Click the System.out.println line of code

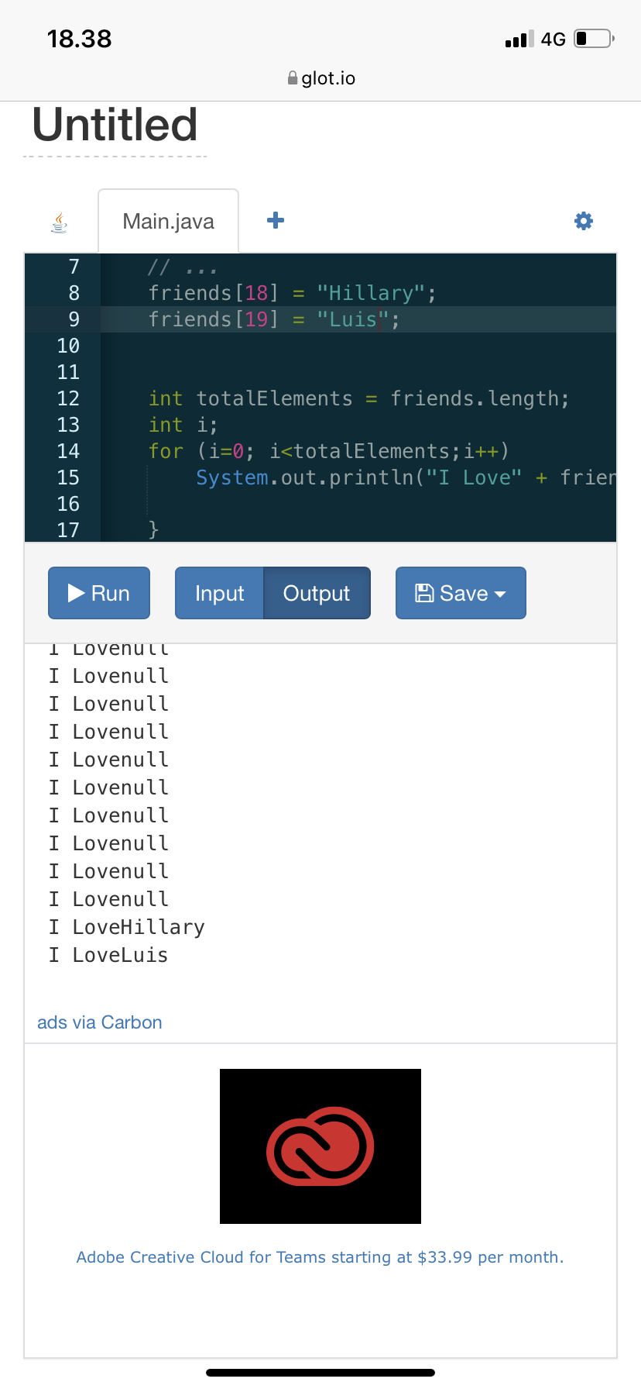coord(356,477)
